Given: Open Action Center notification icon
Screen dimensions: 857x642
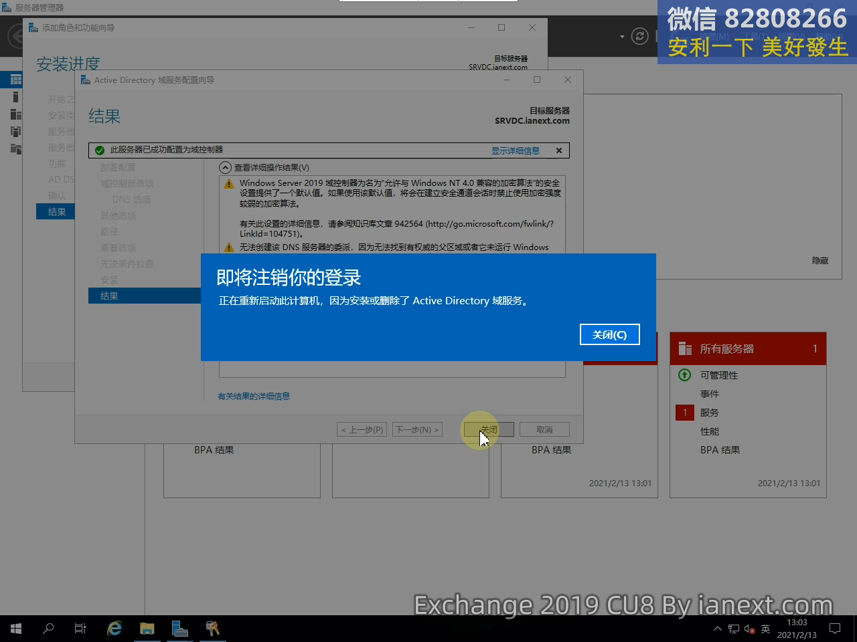Looking at the screenshot, I should click(835, 629).
